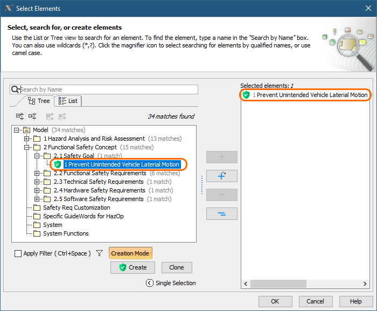
Task: Open the search options magnifier icon
Action: (x=16, y=89)
